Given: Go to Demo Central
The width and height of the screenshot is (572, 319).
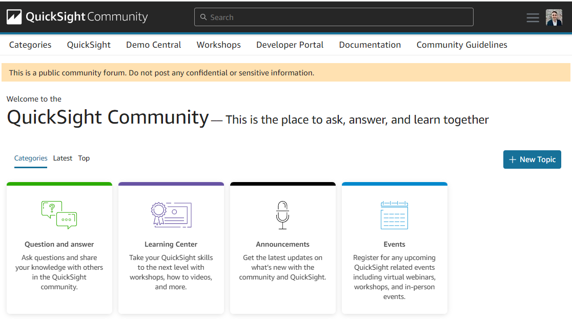Looking at the screenshot, I should pyautogui.click(x=154, y=45).
